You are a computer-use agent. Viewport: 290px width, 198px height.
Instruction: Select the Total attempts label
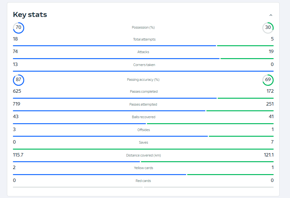pos(144,39)
